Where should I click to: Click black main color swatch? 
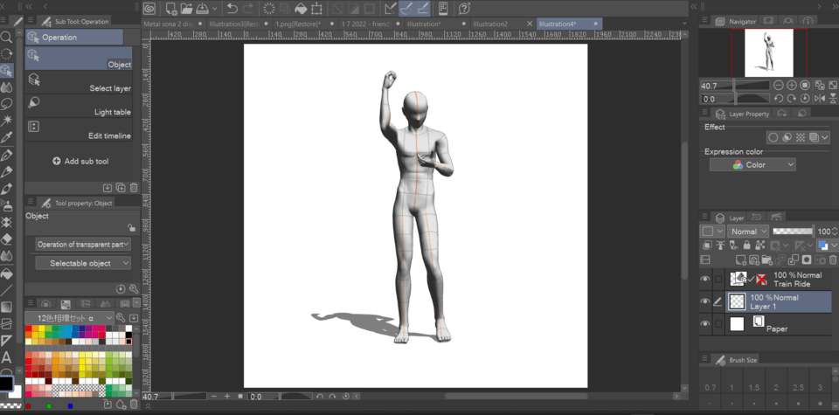pos(6,383)
